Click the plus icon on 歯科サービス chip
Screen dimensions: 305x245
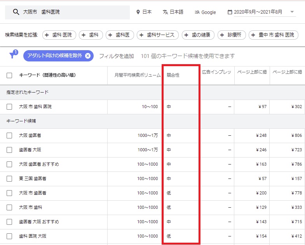pyautogui.click(x=141, y=35)
